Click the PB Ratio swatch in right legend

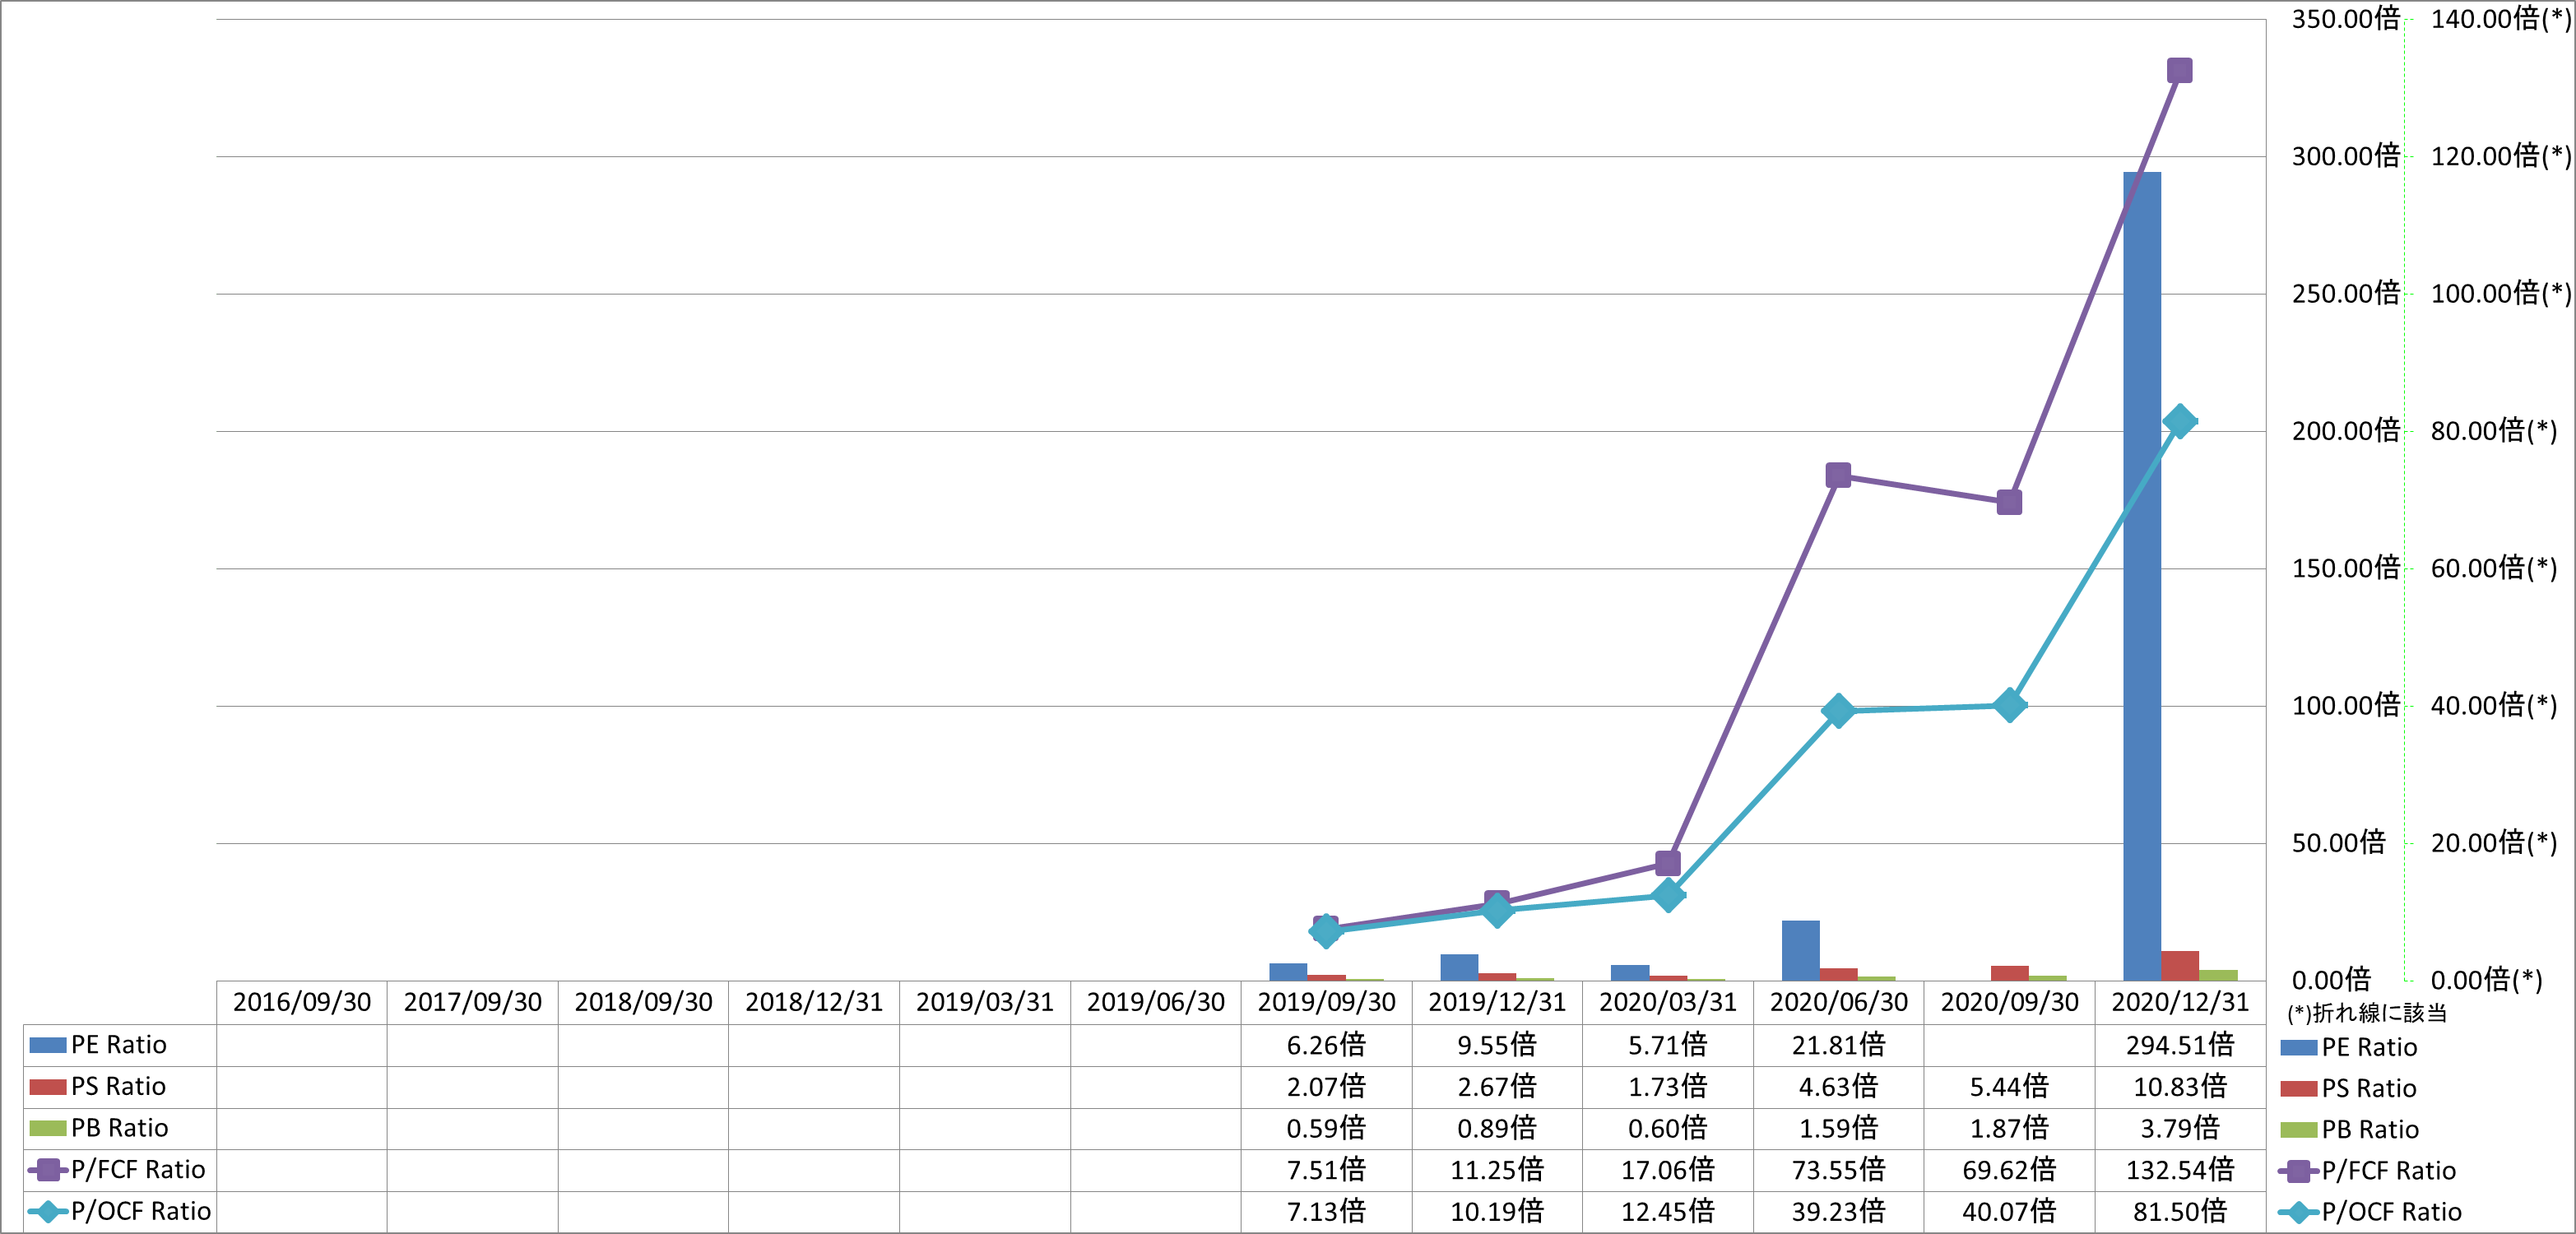[x=2298, y=1130]
